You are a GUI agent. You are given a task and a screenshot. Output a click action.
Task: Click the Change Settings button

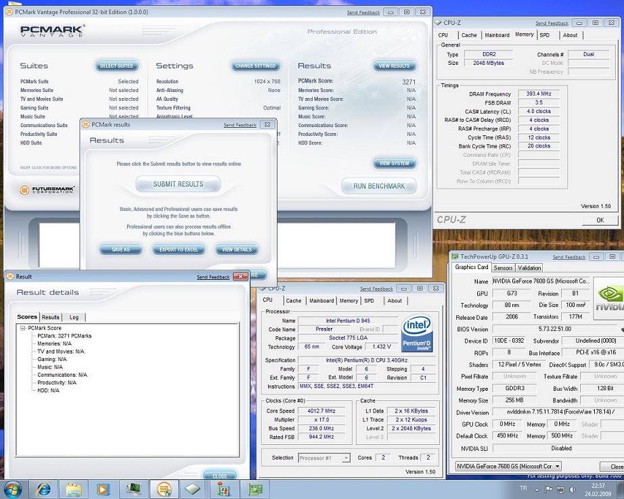point(255,66)
